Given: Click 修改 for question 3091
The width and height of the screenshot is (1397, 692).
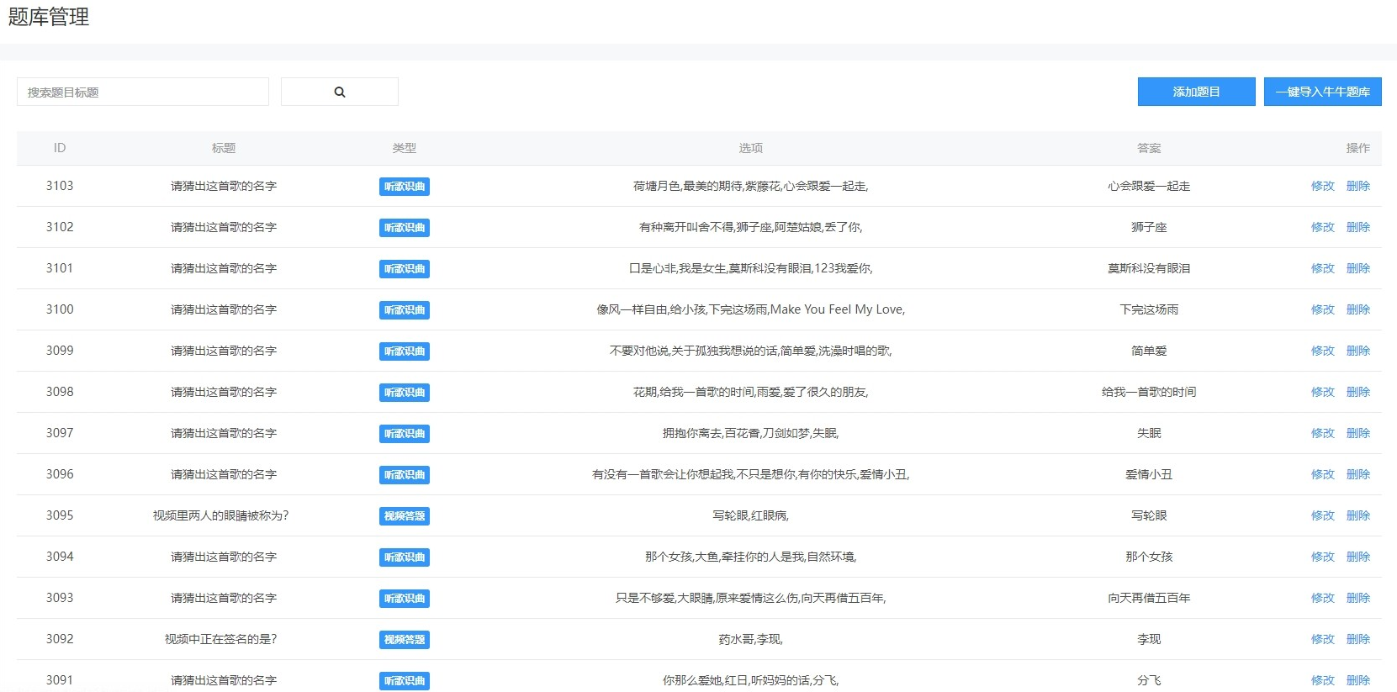Looking at the screenshot, I should tap(1322, 680).
